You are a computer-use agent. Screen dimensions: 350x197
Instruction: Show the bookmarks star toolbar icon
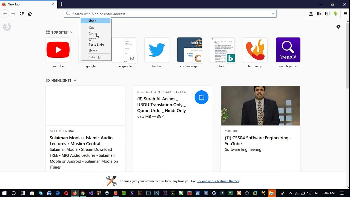[x=311, y=14]
